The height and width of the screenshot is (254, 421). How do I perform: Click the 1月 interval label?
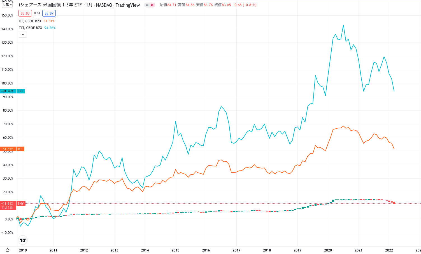pos(89,5)
